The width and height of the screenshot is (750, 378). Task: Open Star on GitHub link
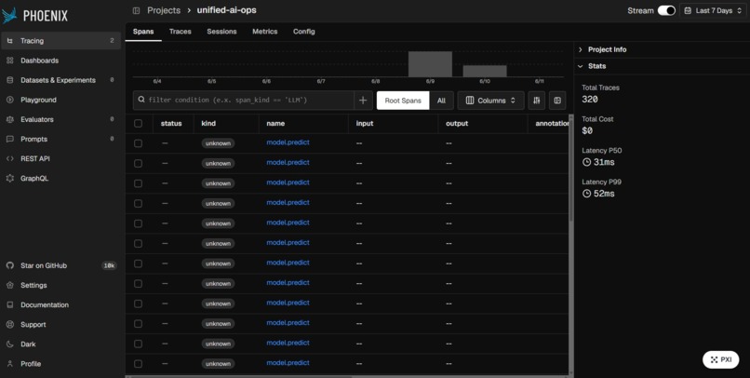click(x=44, y=265)
